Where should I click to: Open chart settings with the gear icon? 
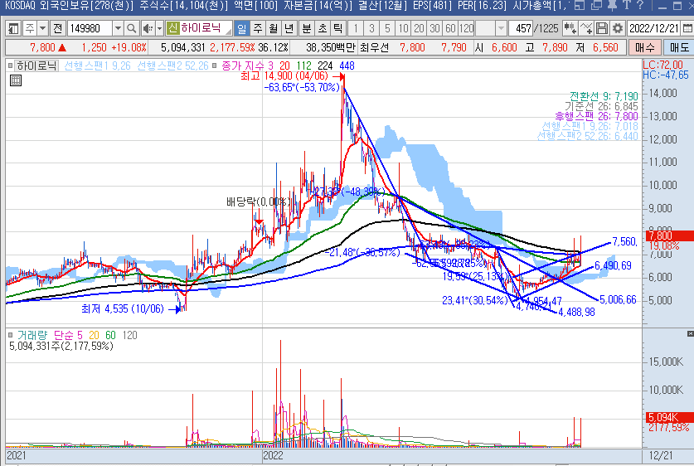click(x=617, y=29)
